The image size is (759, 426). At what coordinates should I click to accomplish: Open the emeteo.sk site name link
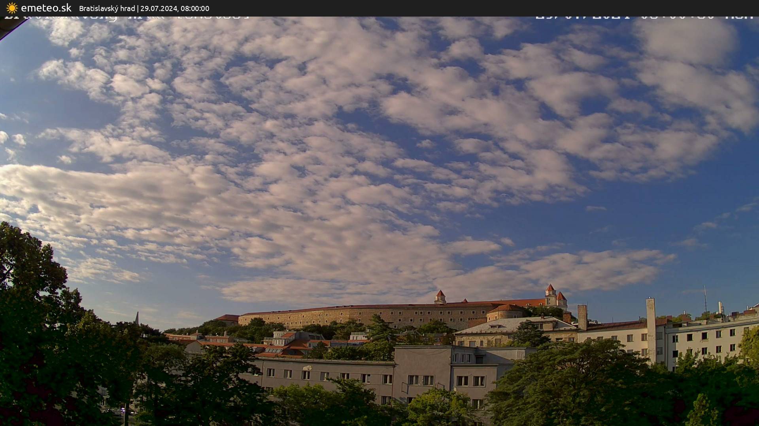(x=46, y=8)
